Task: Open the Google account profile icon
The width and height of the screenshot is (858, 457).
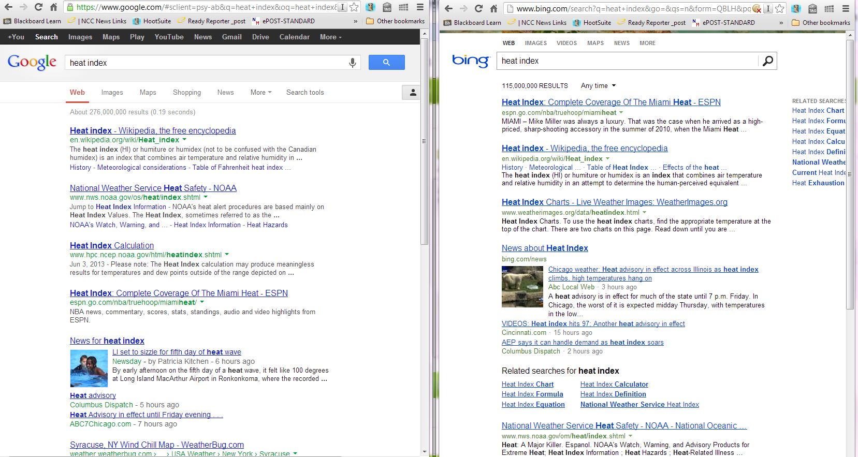Action: tap(413, 92)
